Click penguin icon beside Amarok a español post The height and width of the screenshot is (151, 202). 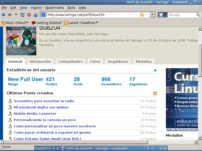click(x=10, y=133)
